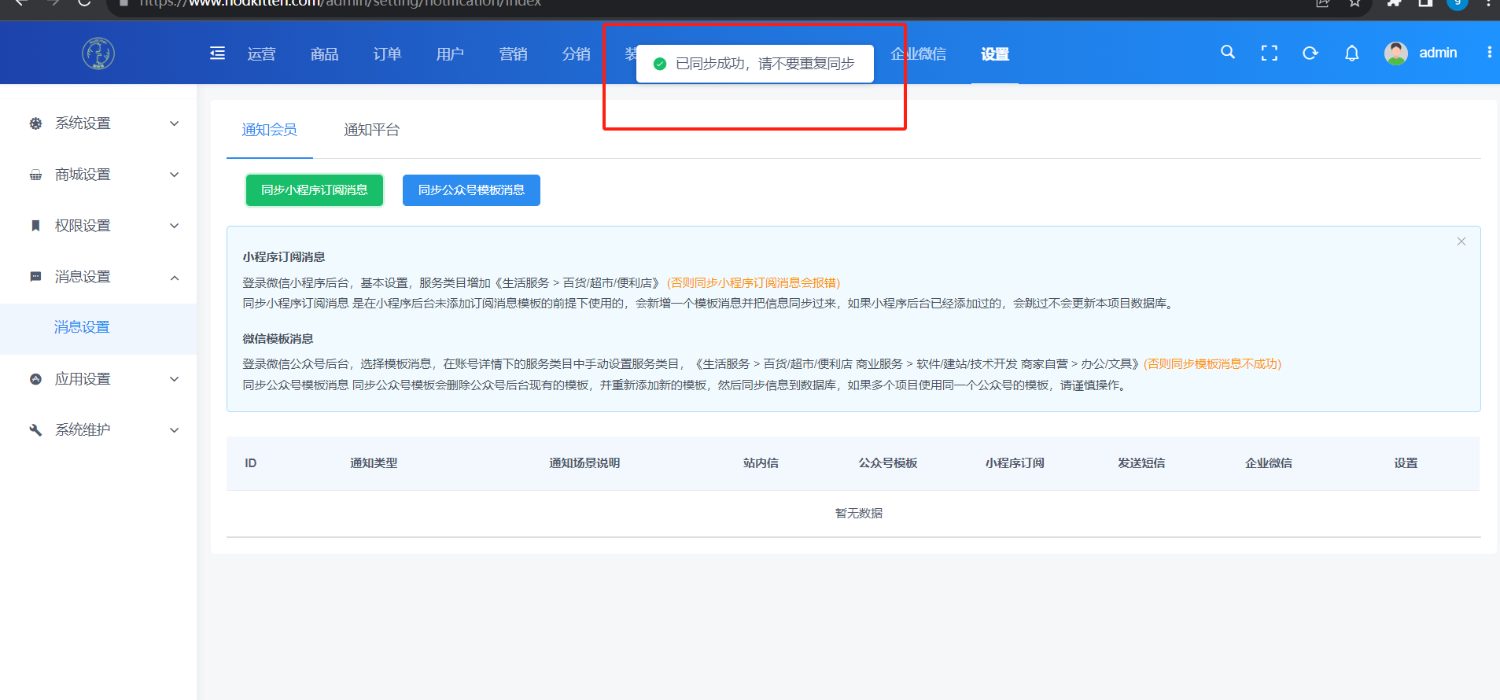Expand the 系统设置 chevron

(175, 123)
